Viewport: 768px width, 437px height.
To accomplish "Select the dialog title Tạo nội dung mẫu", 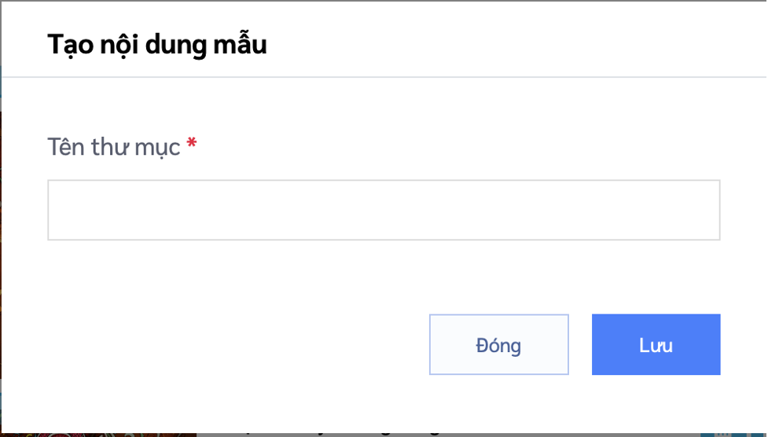I will (x=156, y=45).
